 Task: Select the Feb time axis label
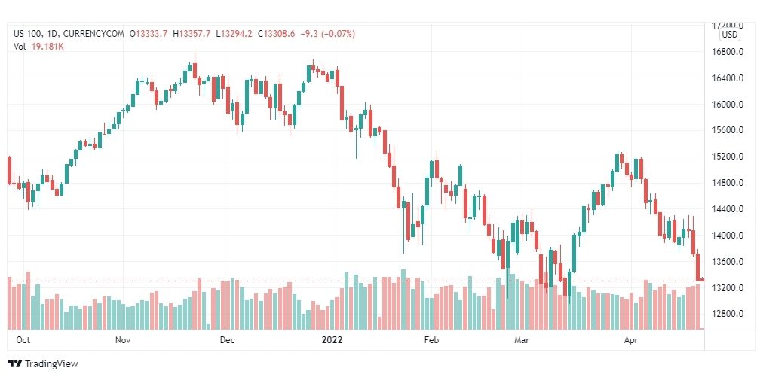point(431,339)
